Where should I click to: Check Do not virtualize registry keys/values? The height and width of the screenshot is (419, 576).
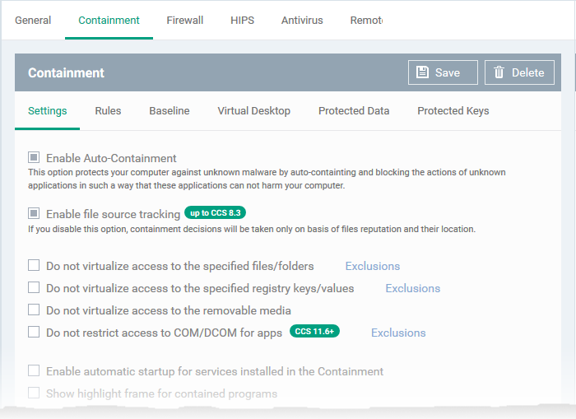[34, 287]
